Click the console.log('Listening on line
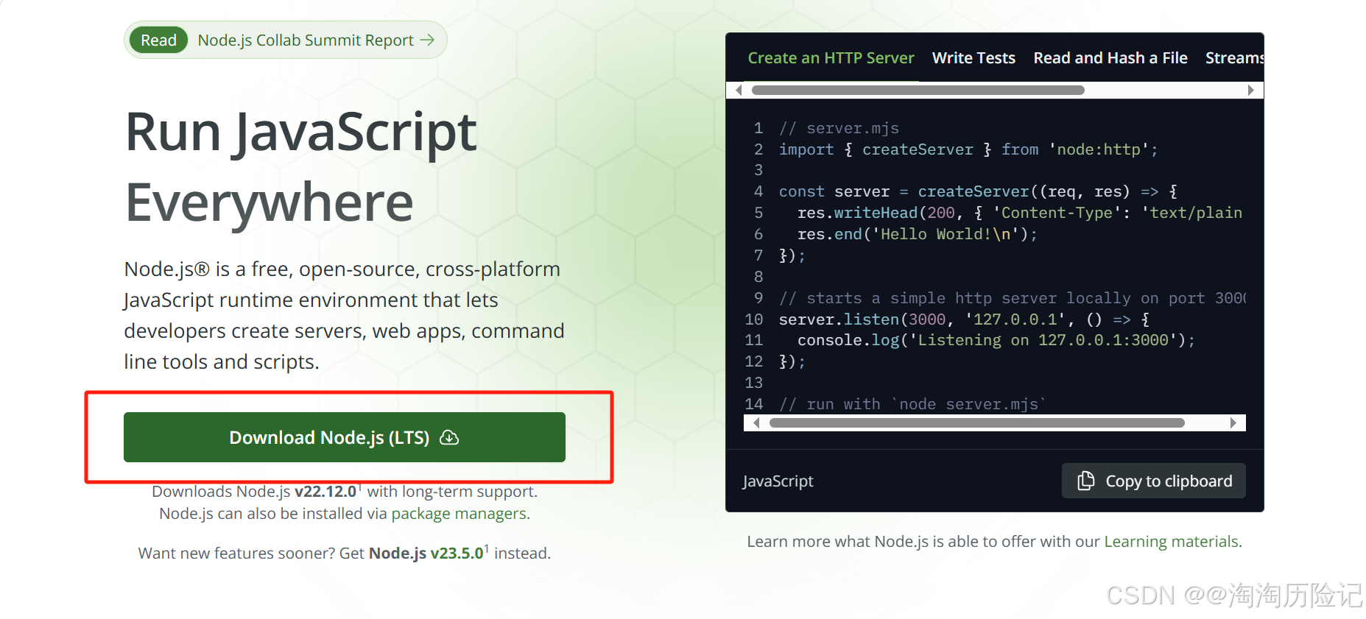This screenshot has height=619, width=1366. coord(996,340)
